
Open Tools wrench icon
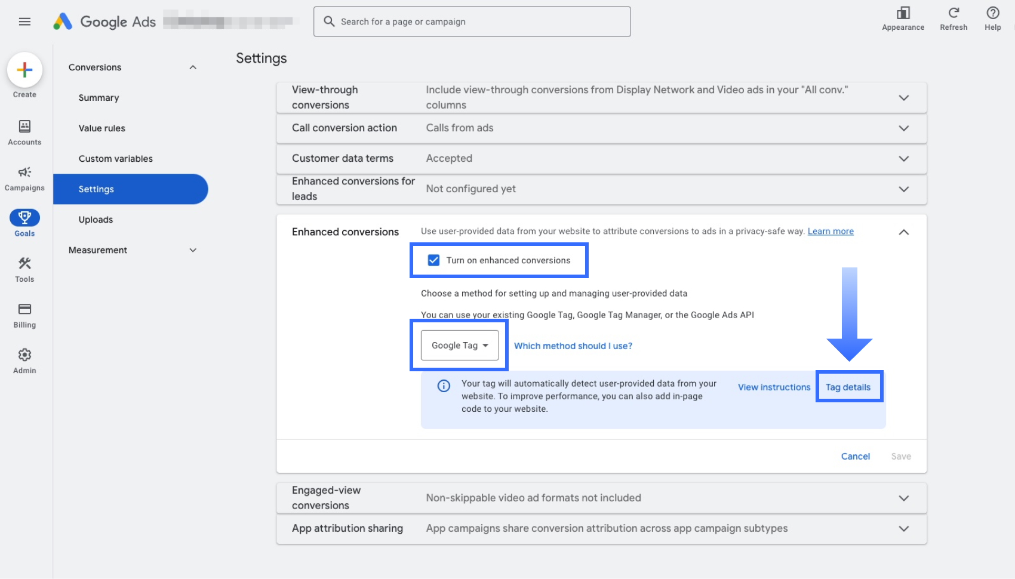pos(24,264)
